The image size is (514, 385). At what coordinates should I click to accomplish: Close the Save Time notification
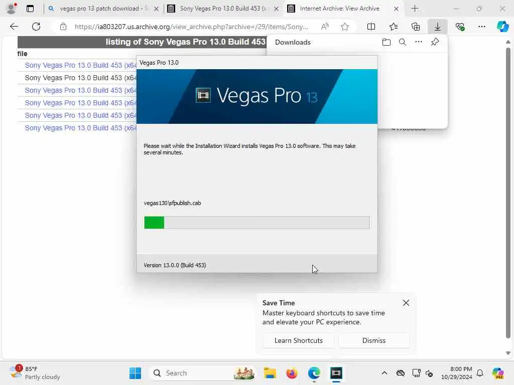coord(406,303)
